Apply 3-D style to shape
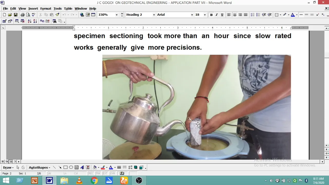This screenshot has height=185, width=329. click(141, 167)
